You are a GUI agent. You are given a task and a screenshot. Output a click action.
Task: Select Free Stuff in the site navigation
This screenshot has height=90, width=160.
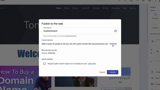85,8
